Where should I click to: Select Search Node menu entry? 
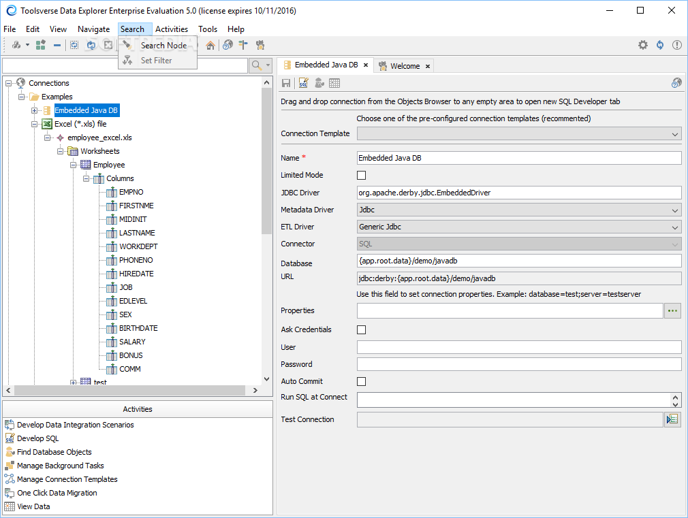(x=157, y=45)
